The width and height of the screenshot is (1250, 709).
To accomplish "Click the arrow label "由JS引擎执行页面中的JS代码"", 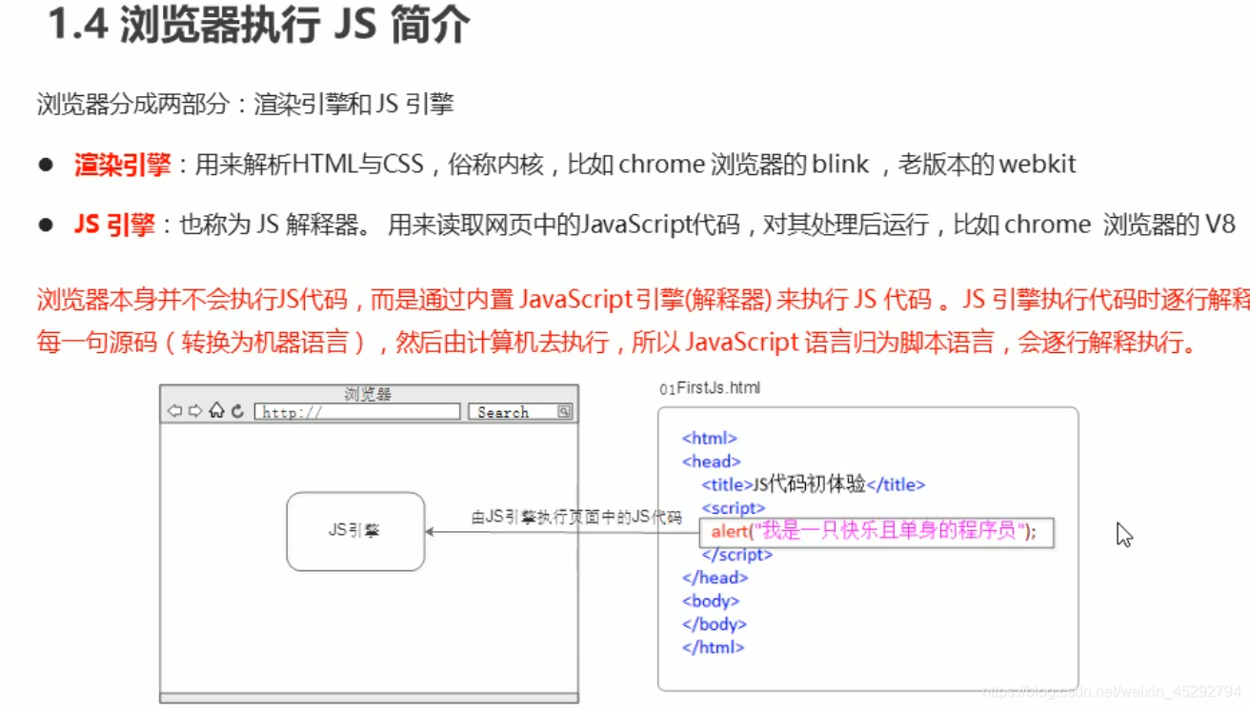I will (x=576, y=518).
